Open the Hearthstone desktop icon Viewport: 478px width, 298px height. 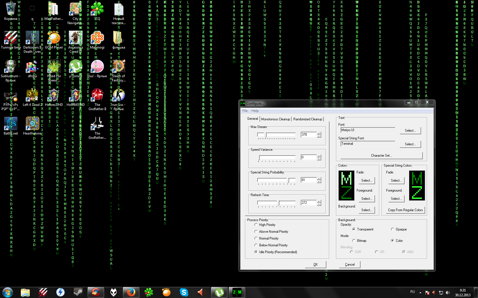click(x=32, y=124)
